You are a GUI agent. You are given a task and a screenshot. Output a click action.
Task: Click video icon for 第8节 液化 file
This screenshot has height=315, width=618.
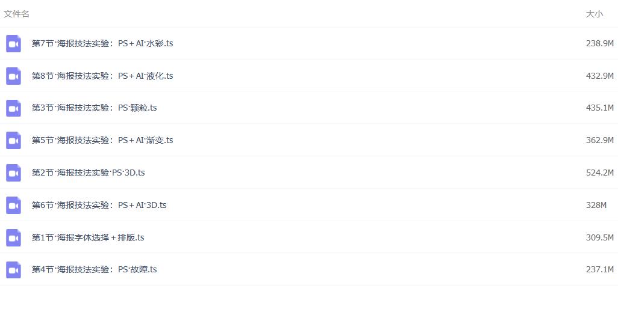13,76
